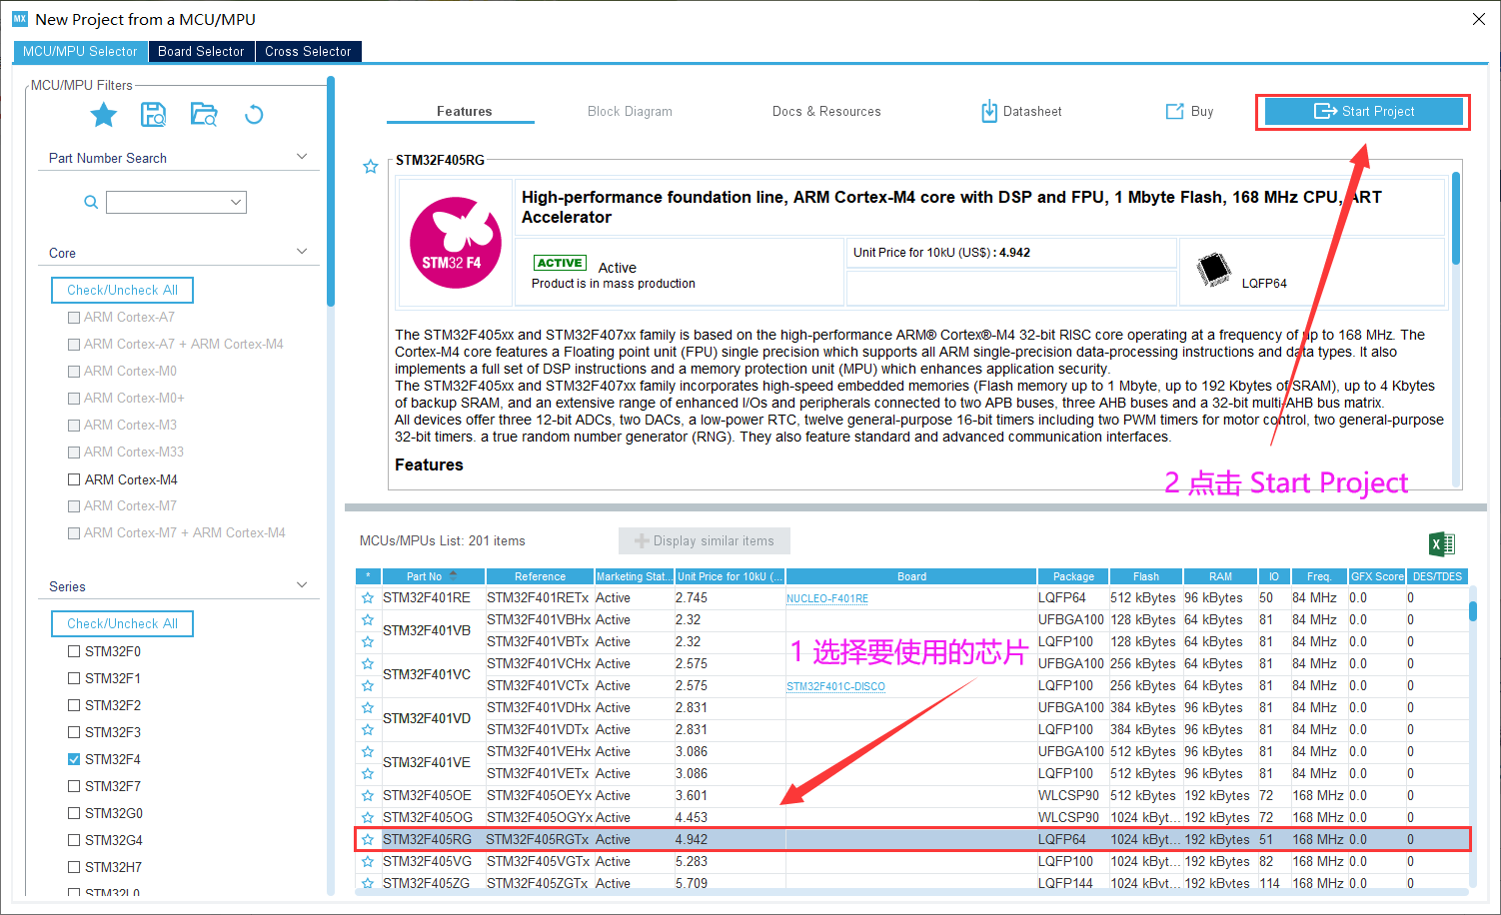Image resolution: width=1501 pixels, height=915 pixels.
Task: Check the STM32F0 series checkbox
Action: (74, 651)
